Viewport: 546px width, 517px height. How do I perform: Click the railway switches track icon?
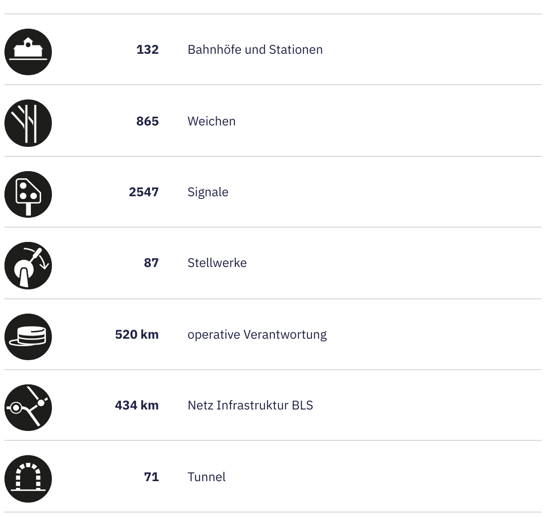pos(28,123)
